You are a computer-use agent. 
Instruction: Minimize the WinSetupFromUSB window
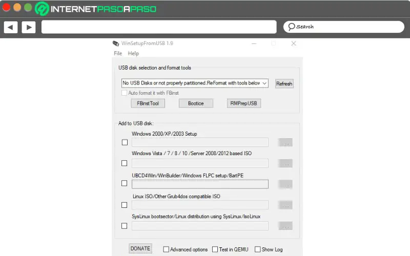click(254, 44)
